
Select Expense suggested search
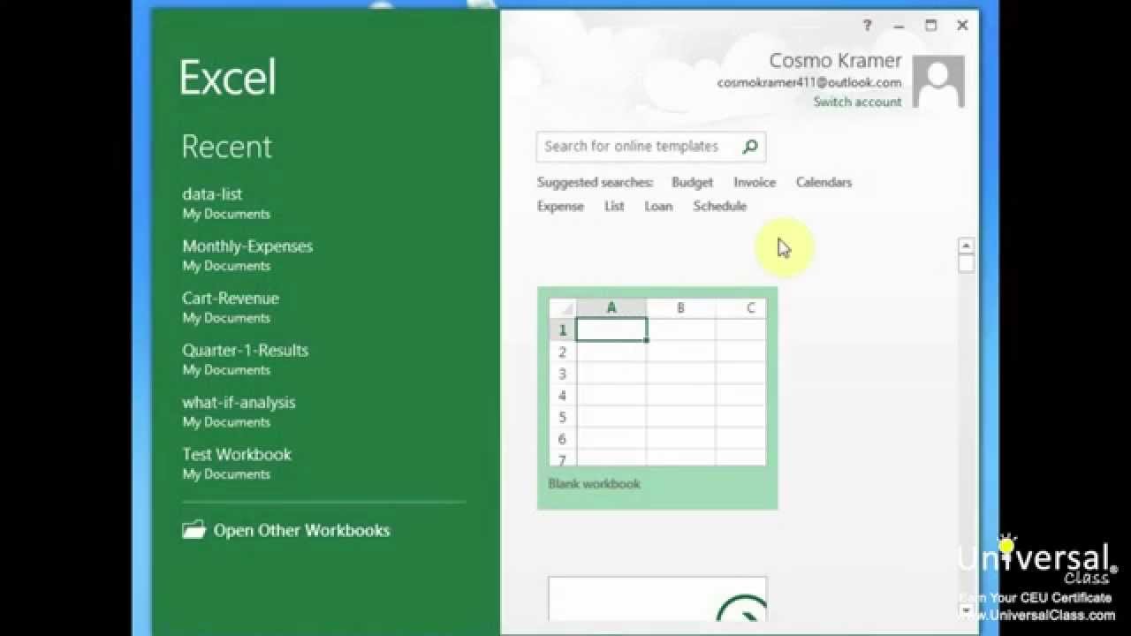point(560,206)
